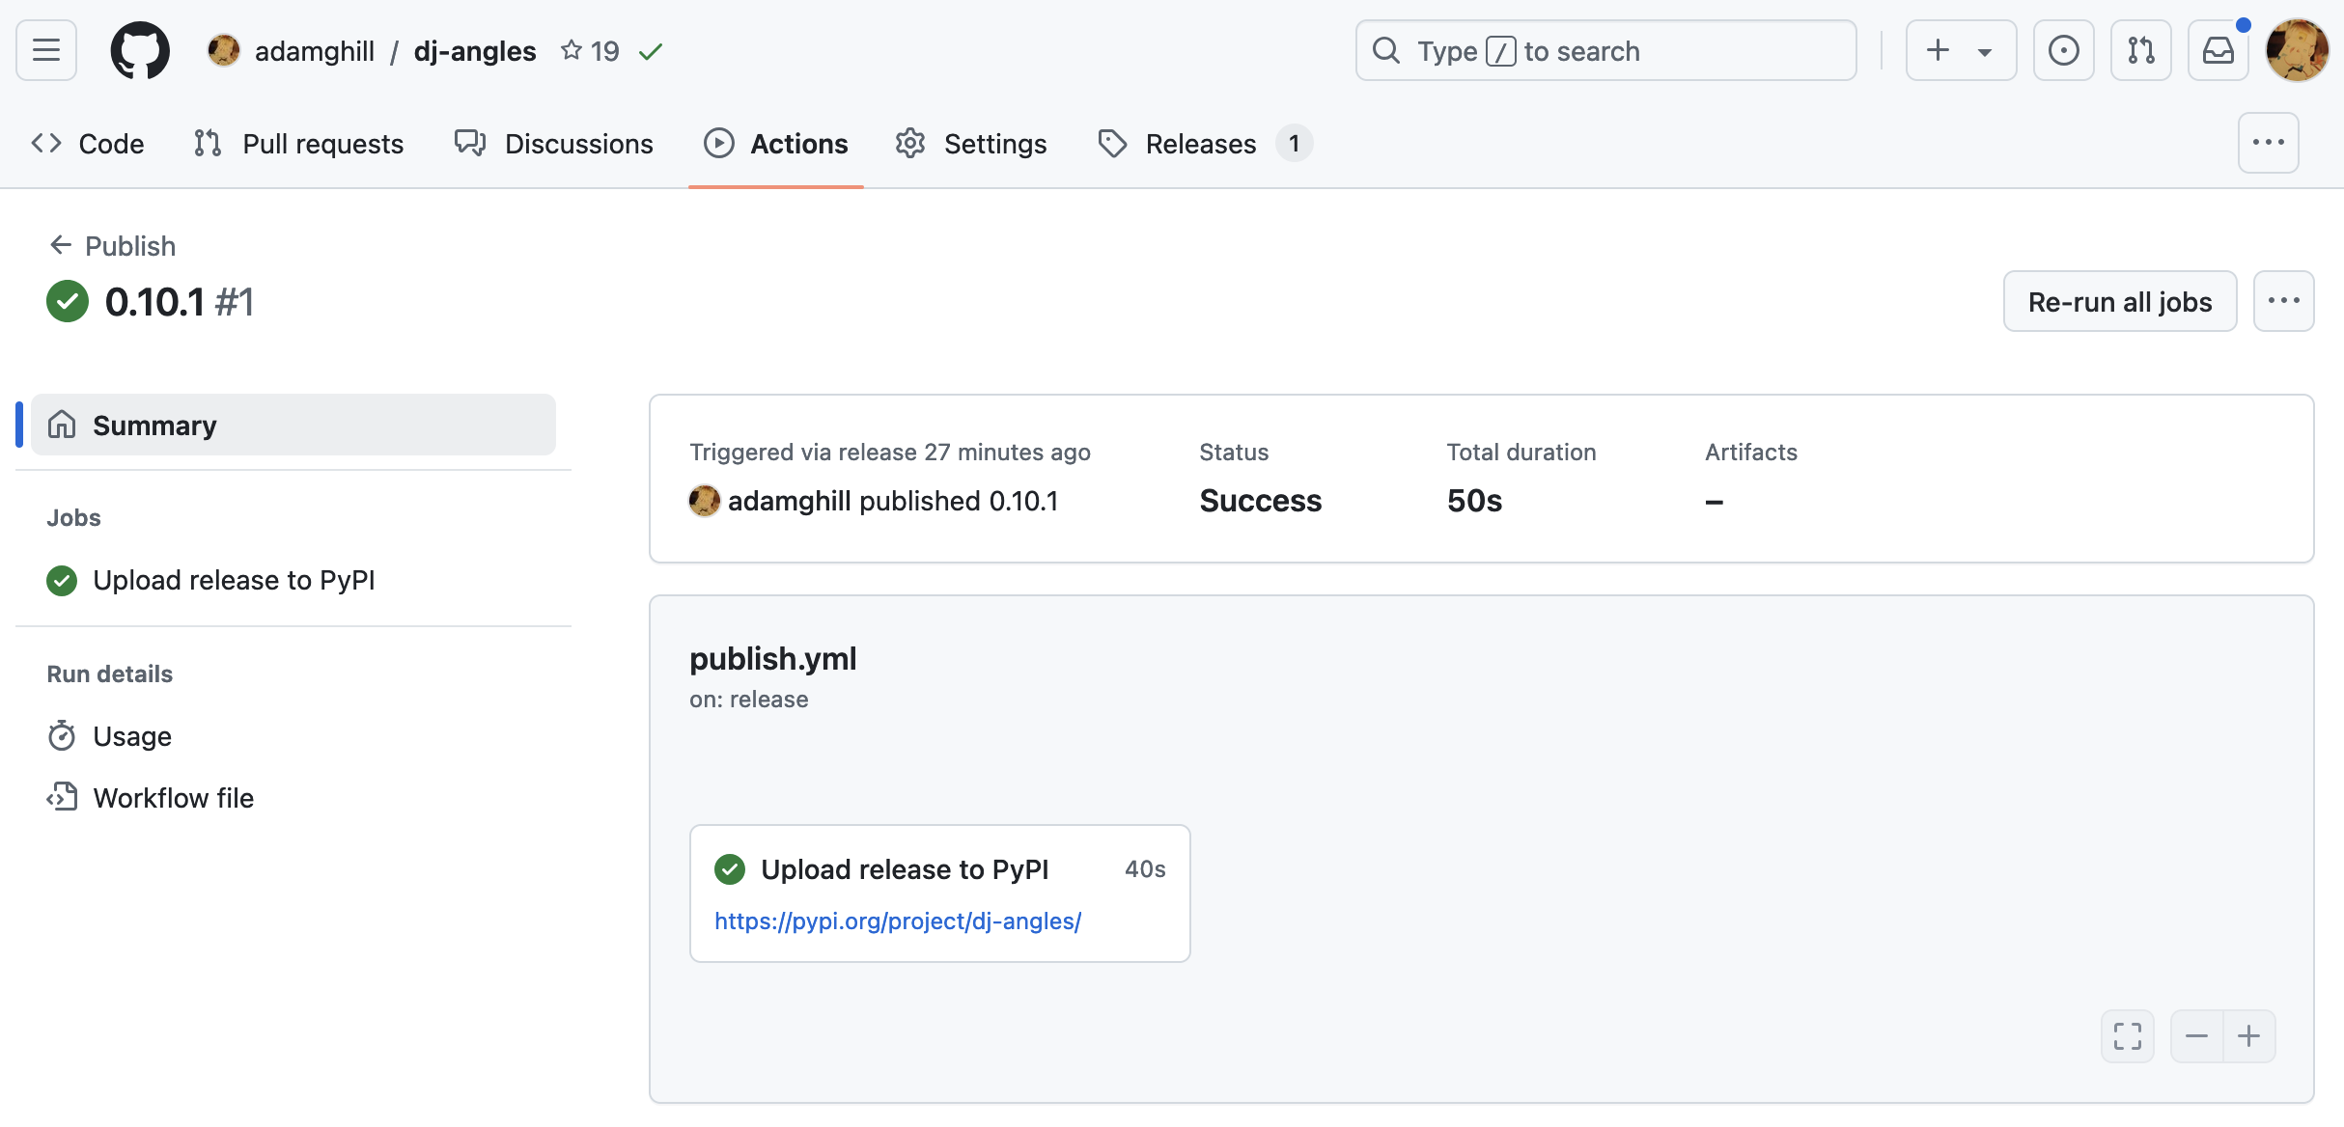The image size is (2344, 1127).
Task: Open the issues icon in header
Action: 2063,50
